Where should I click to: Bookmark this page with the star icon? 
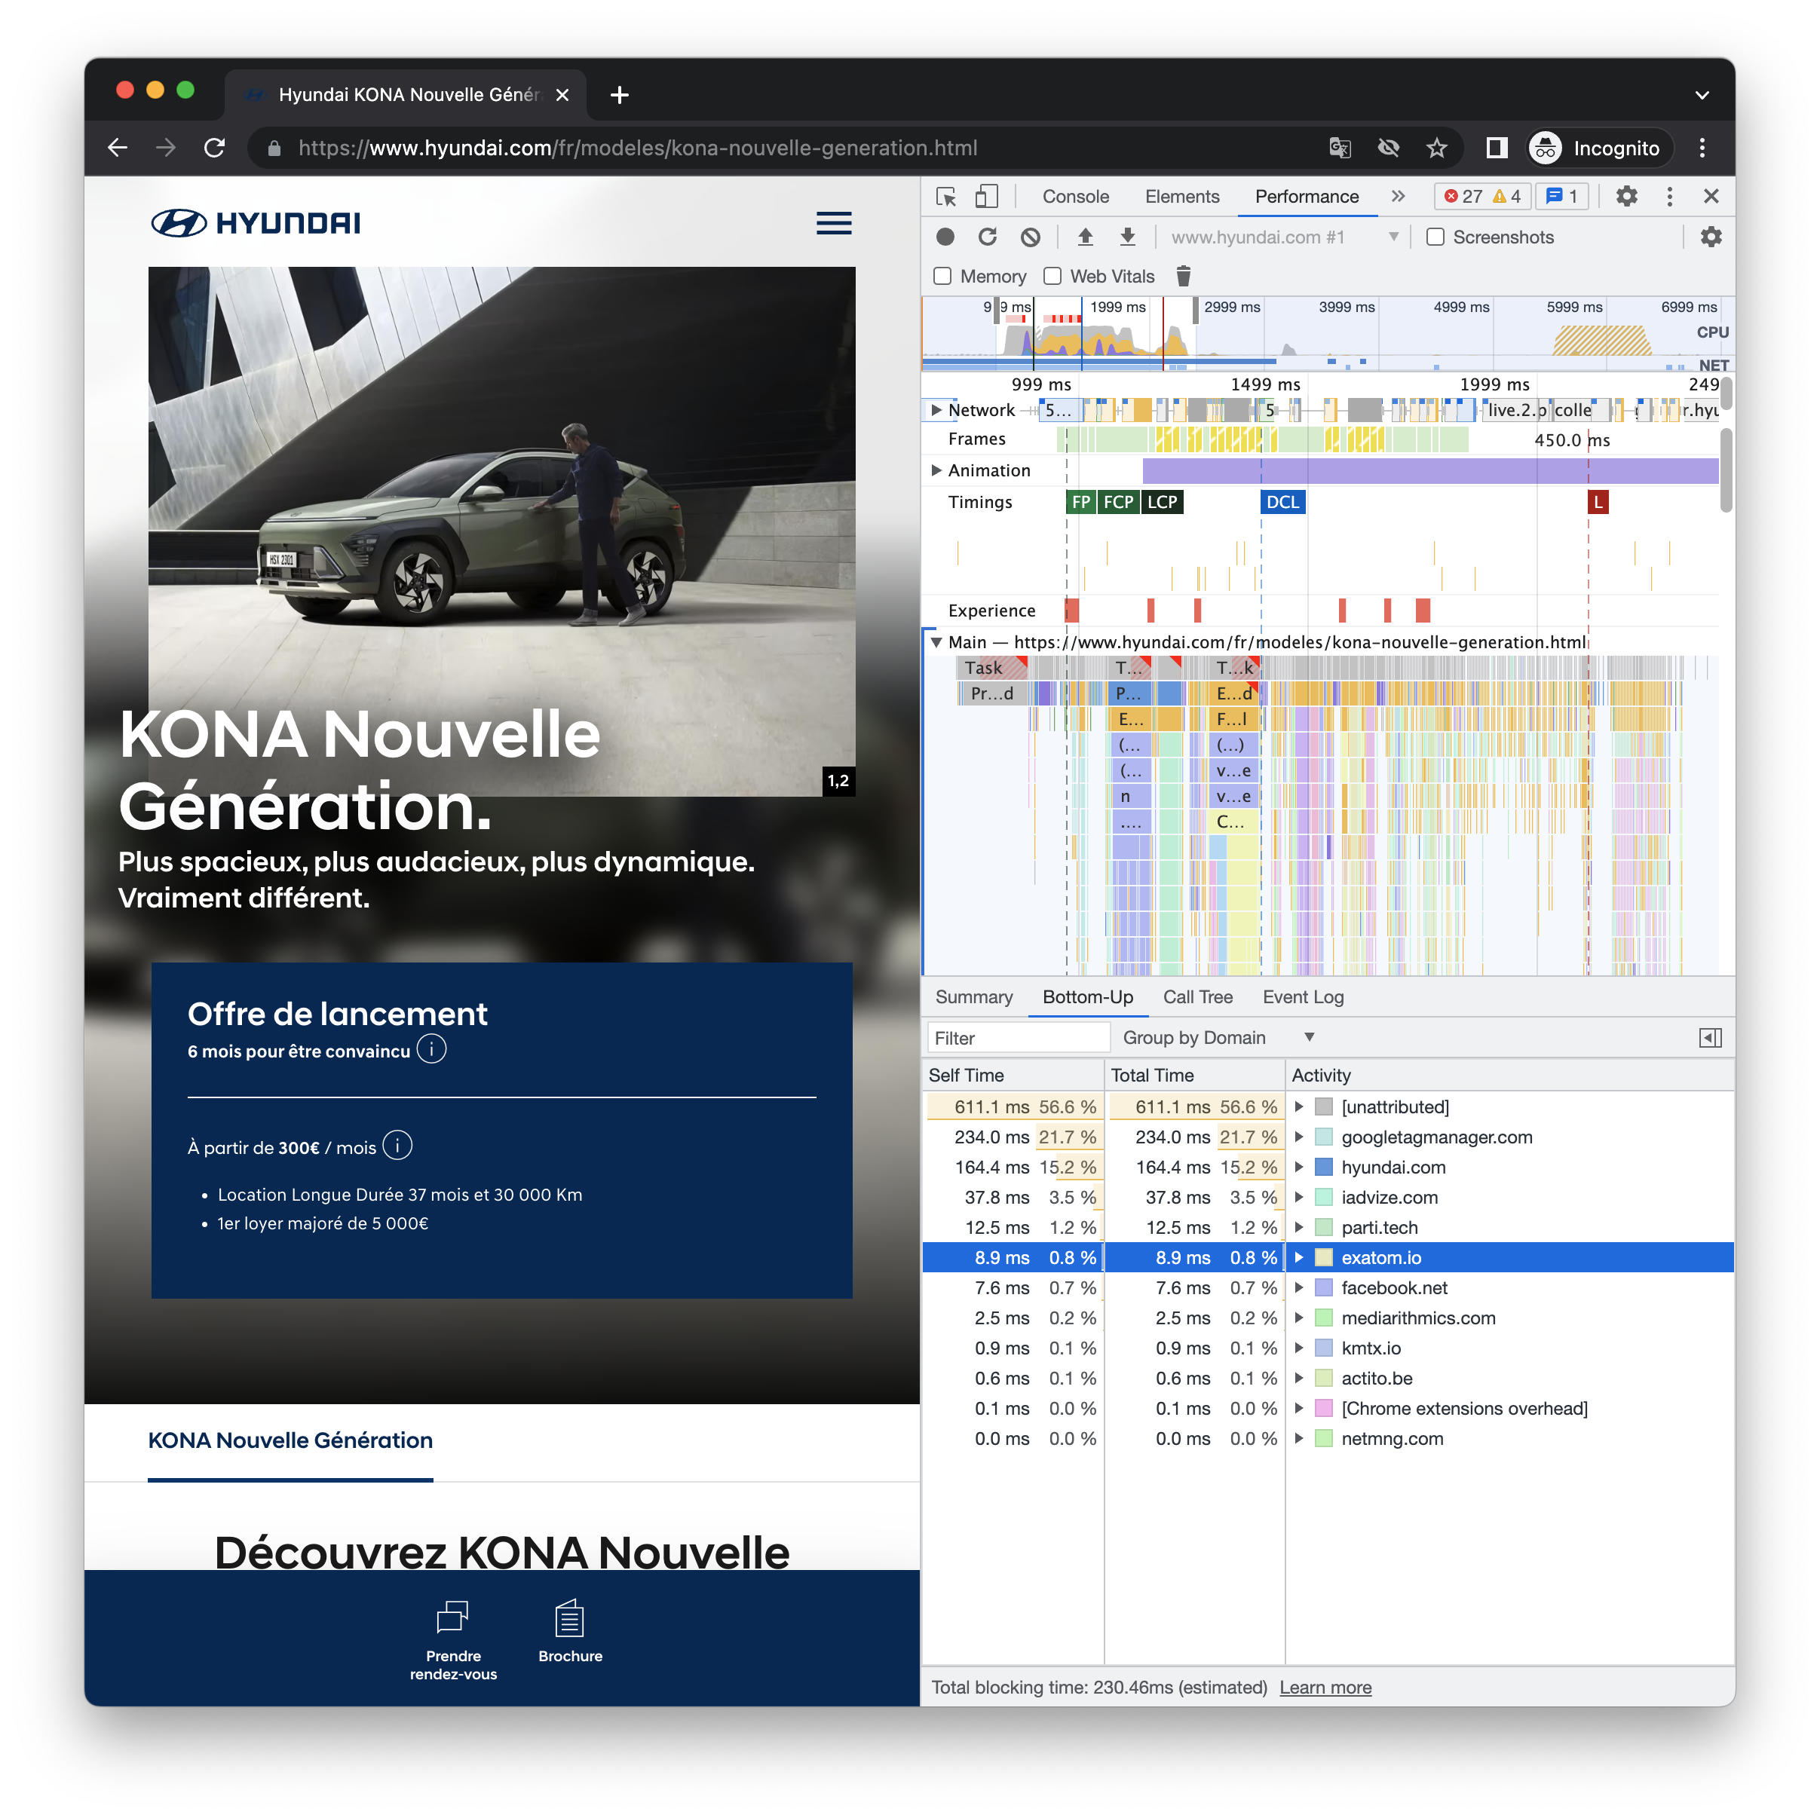point(1435,148)
